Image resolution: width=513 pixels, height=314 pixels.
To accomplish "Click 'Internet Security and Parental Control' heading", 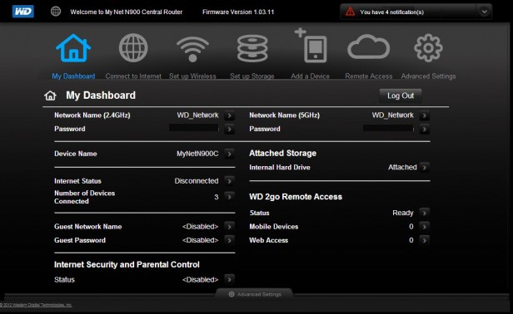I will pyautogui.click(x=127, y=264).
